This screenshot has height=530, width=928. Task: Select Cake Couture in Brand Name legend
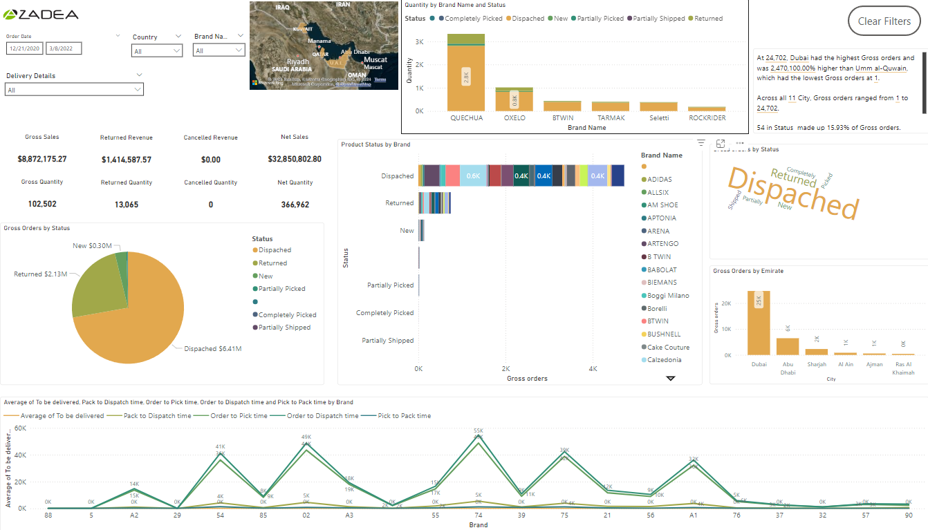(665, 348)
